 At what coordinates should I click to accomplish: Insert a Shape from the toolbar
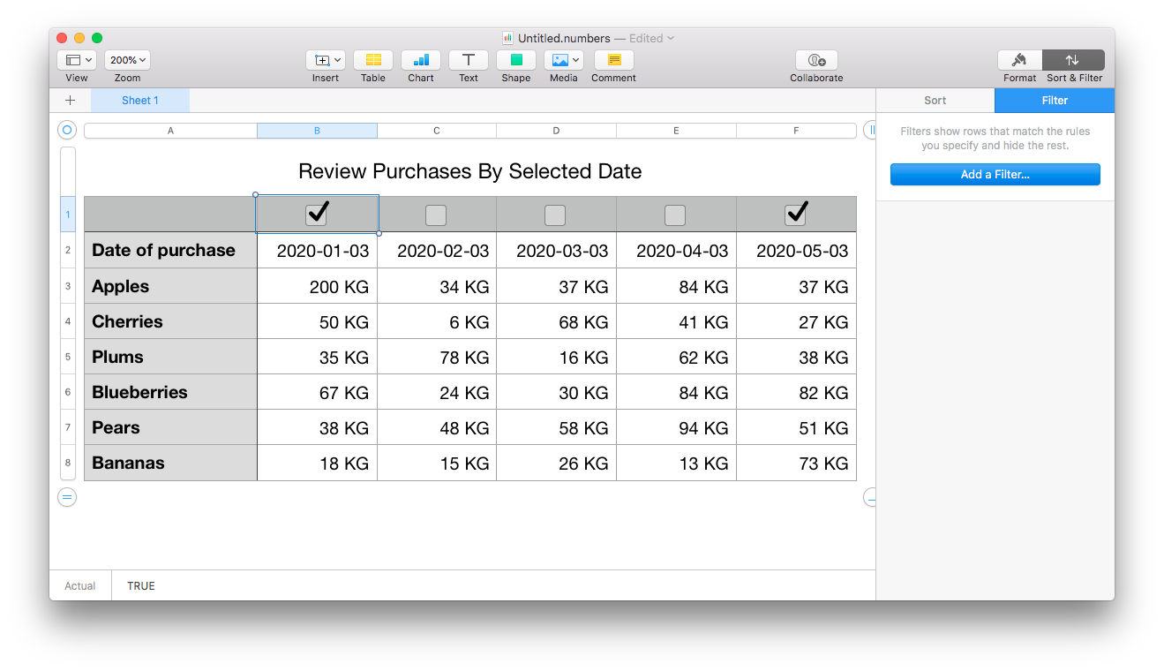[x=516, y=60]
